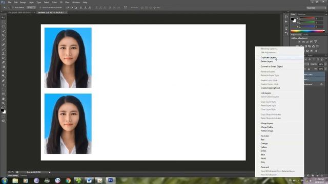Toggle Quick Mask mode icon
Image resolution: width=328 pixels, height=184 pixels.
pos(4,117)
